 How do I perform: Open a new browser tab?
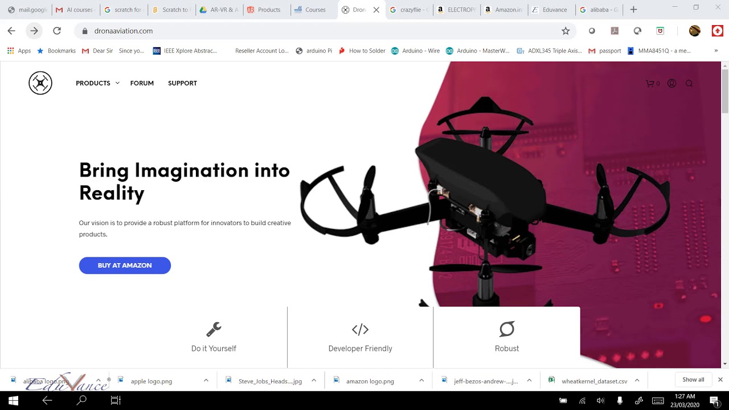click(633, 10)
